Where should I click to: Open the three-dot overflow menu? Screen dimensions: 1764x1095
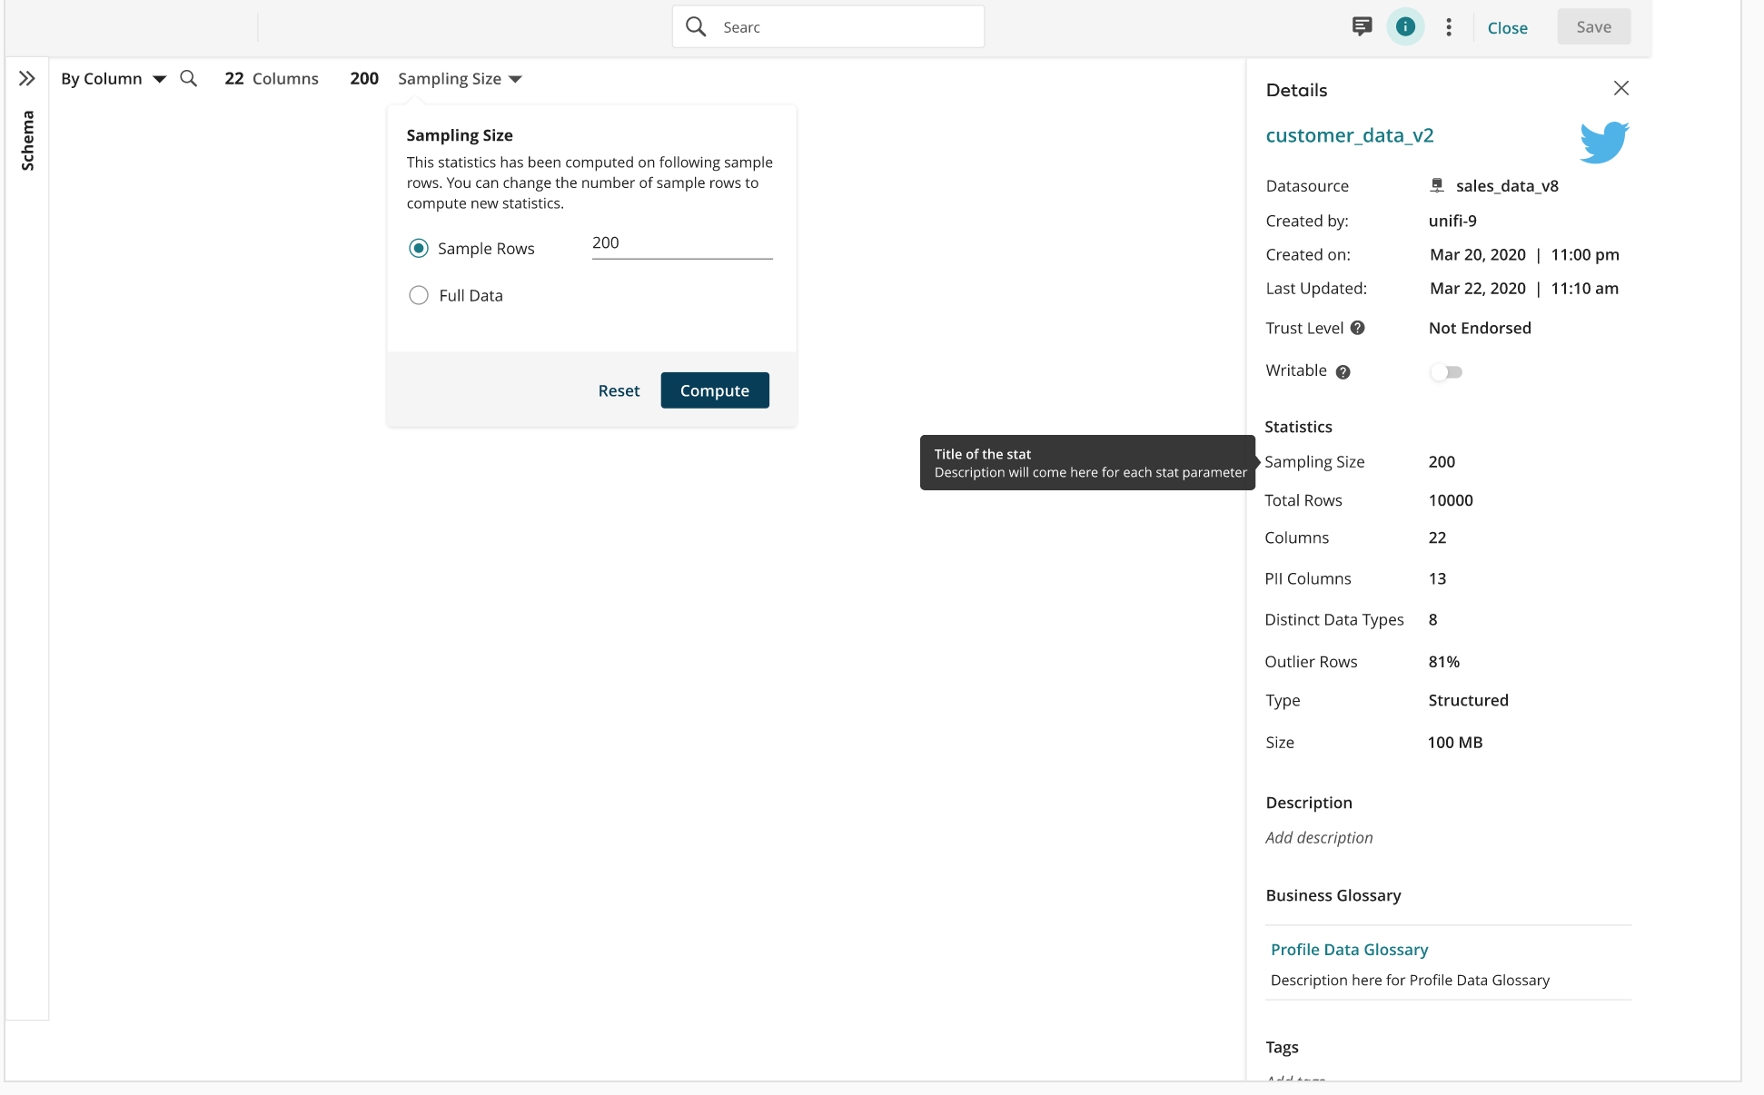1449,27
